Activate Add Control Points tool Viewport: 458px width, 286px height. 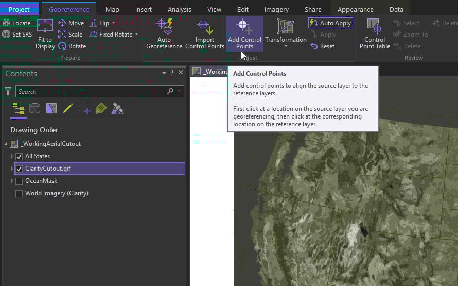tap(244, 34)
